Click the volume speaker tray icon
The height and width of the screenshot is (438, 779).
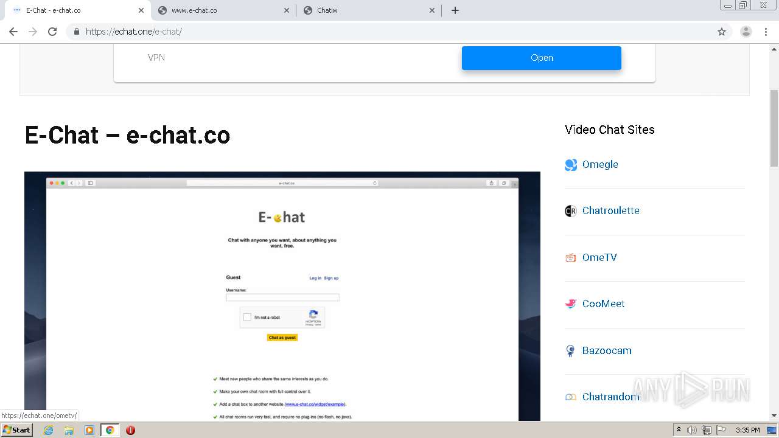coord(692,430)
